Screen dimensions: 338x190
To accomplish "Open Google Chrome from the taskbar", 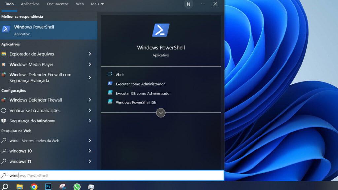I will point(34,187).
